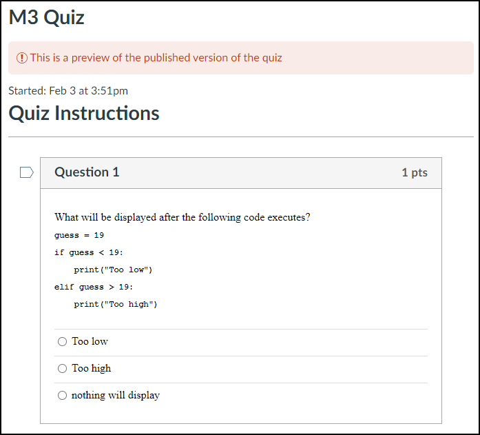Click the "Too low" answer label text
The height and width of the screenshot is (435, 480).
tap(90, 341)
